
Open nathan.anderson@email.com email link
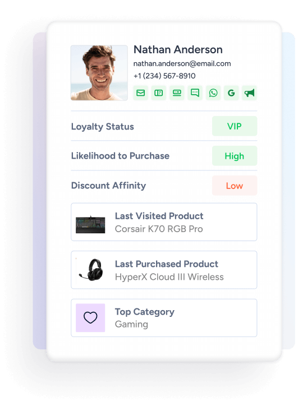182,63
